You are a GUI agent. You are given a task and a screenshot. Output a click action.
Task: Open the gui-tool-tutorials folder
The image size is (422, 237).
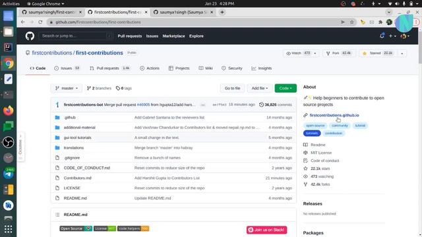[78, 138]
